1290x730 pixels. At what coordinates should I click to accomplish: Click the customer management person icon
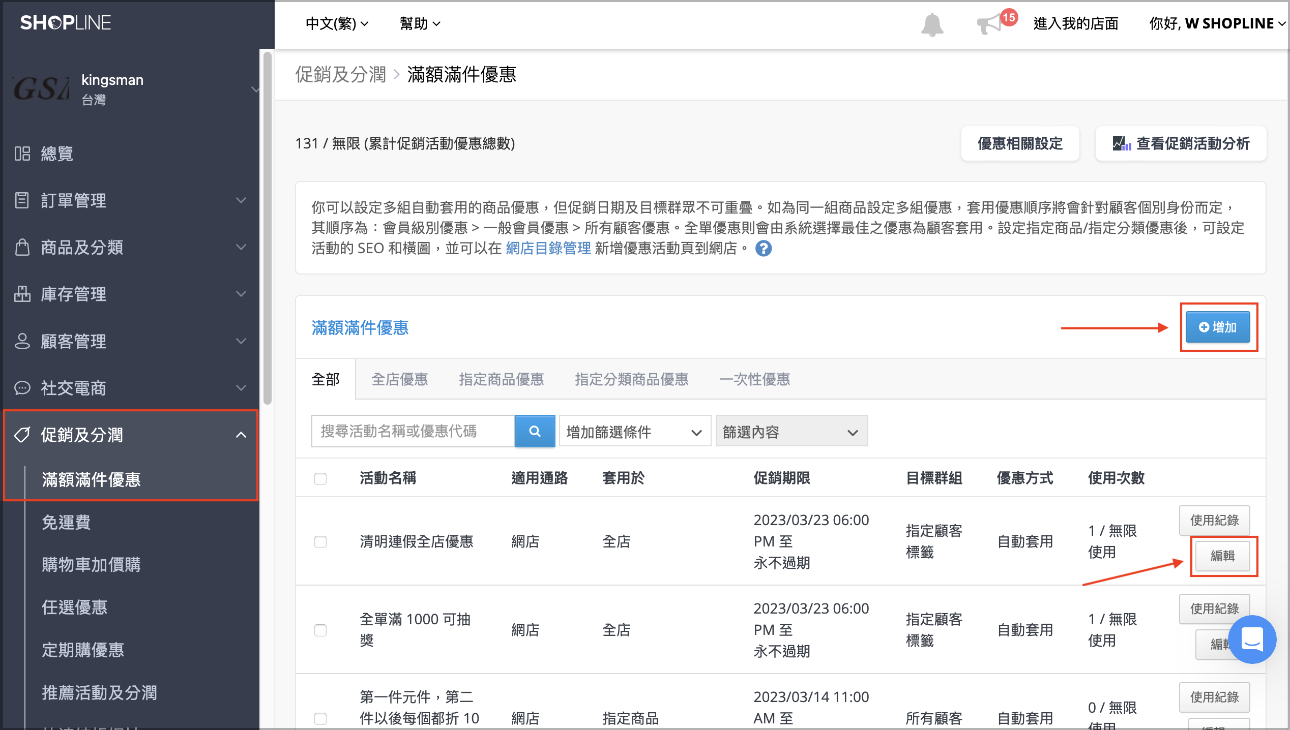tap(22, 341)
